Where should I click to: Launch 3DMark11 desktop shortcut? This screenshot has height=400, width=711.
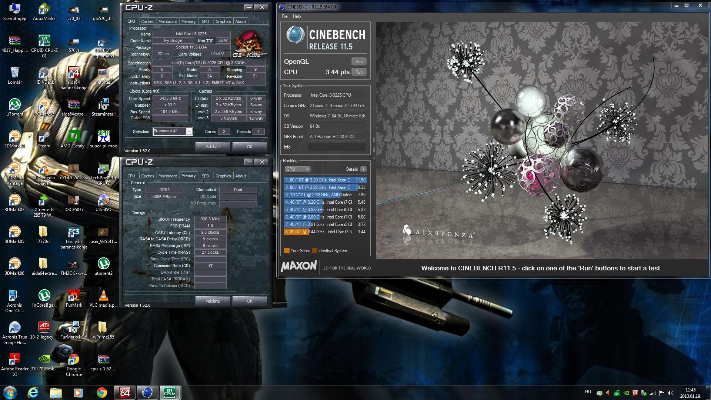14,139
